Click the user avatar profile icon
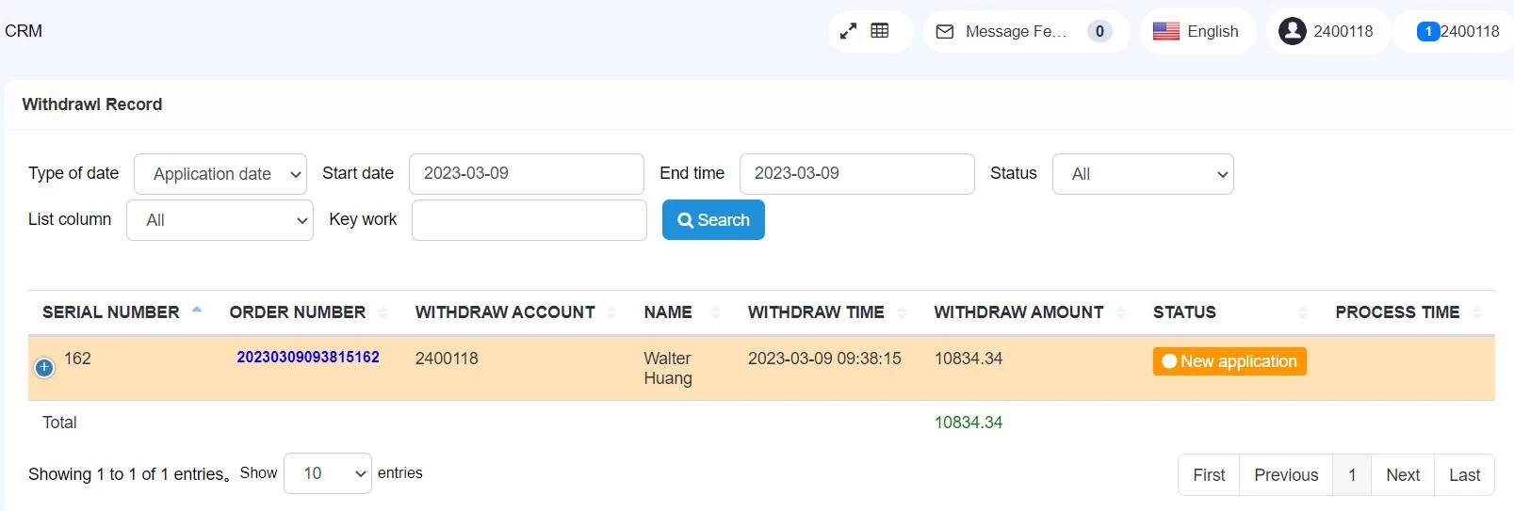1514x511 pixels. 1292,31
